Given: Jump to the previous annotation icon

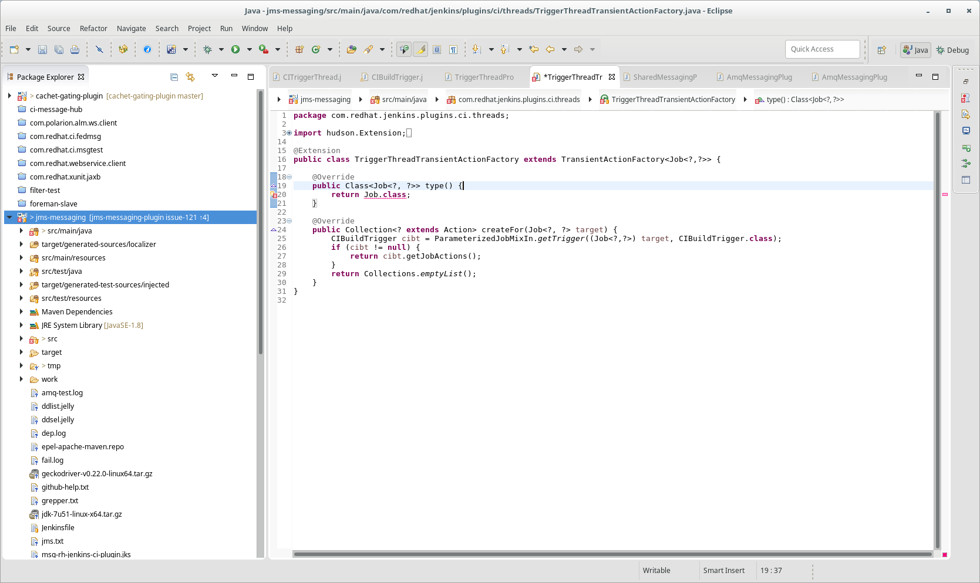Looking at the screenshot, I should click(505, 50).
